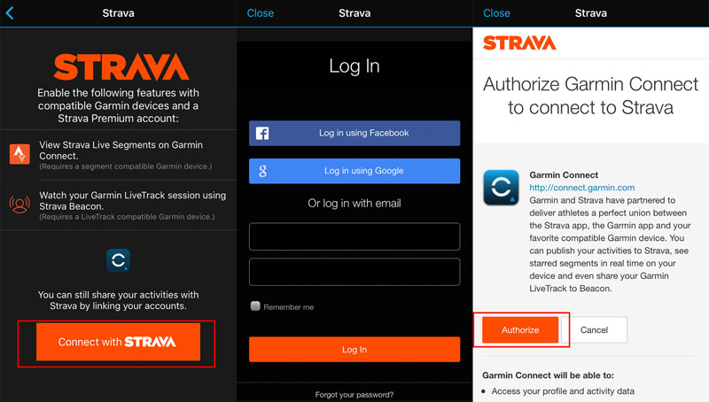Click the Garmin Connect app icon on the authorize page
This screenshot has height=402, width=709.
(501, 188)
